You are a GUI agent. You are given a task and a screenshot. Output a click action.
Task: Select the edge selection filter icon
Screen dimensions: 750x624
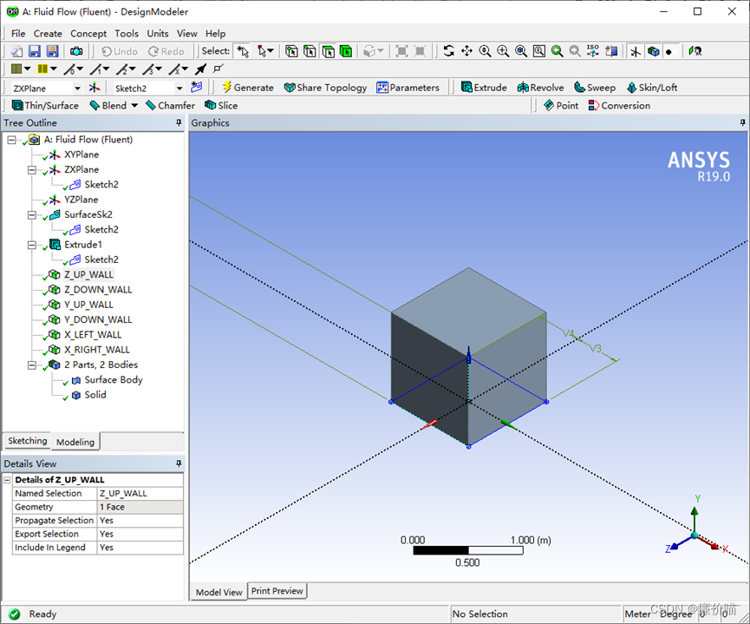[310, 51]
